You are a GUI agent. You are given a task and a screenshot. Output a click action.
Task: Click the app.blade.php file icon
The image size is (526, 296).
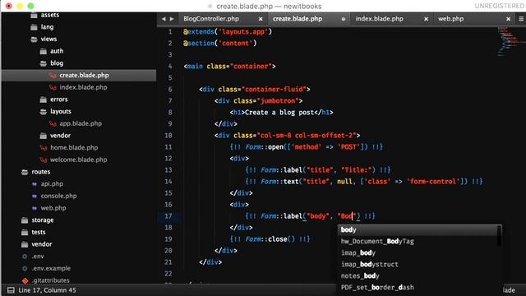(53, 124)
